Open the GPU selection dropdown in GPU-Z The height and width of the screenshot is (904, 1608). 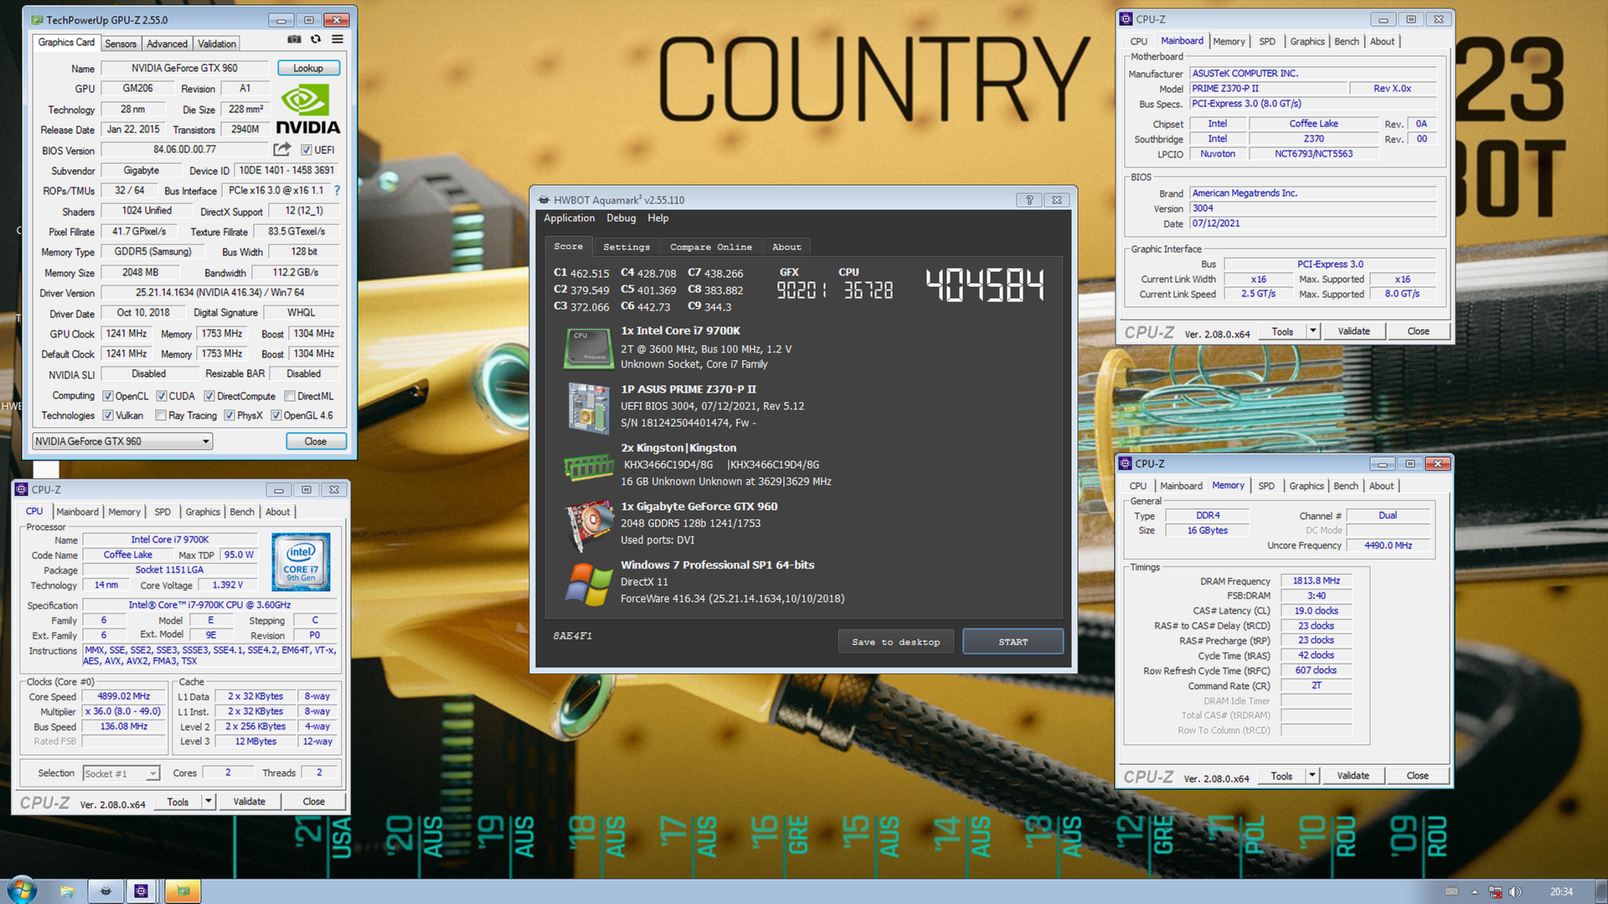tap(122, 441)
